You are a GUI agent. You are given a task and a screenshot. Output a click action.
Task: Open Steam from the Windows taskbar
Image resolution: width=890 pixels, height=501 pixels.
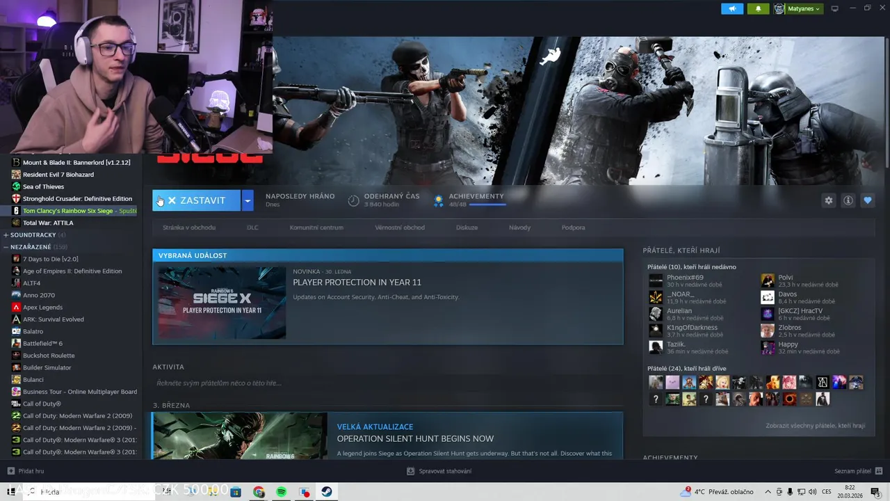tap(326, 492)
